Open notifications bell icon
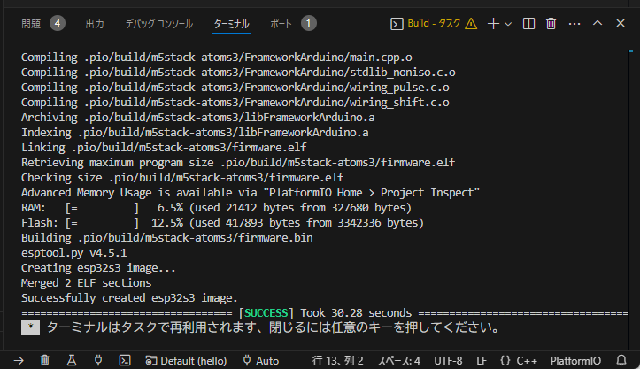The image size is (640, 369). (621, 360)
